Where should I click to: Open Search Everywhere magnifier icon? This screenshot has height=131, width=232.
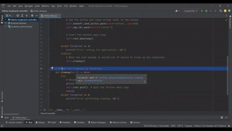tap(221, 11)
